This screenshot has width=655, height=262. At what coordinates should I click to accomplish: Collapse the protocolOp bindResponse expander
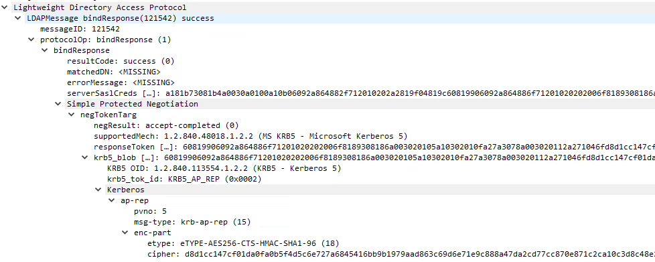coord(31,40)
